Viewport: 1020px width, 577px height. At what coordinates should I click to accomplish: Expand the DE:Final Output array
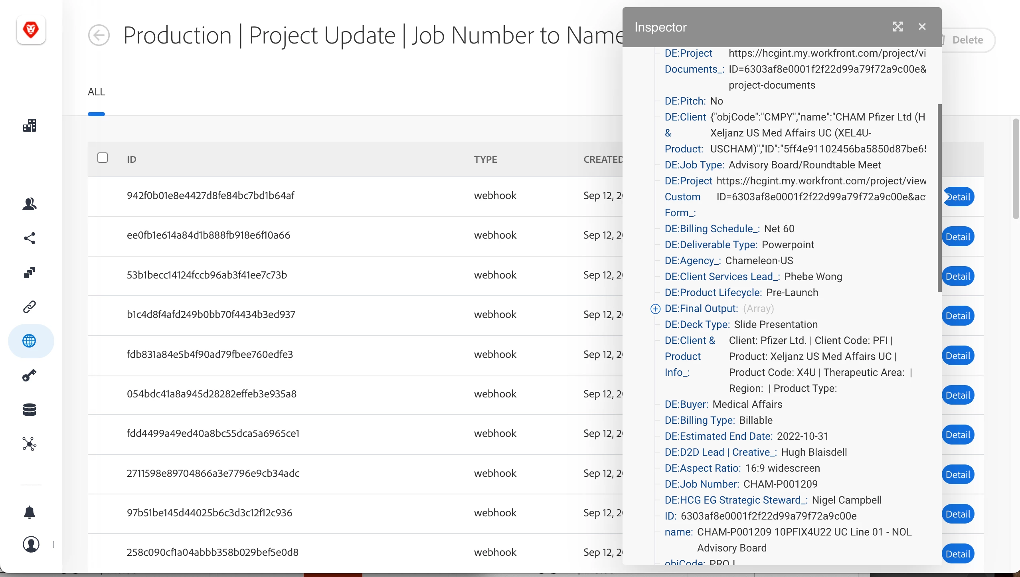pos(655,309)
